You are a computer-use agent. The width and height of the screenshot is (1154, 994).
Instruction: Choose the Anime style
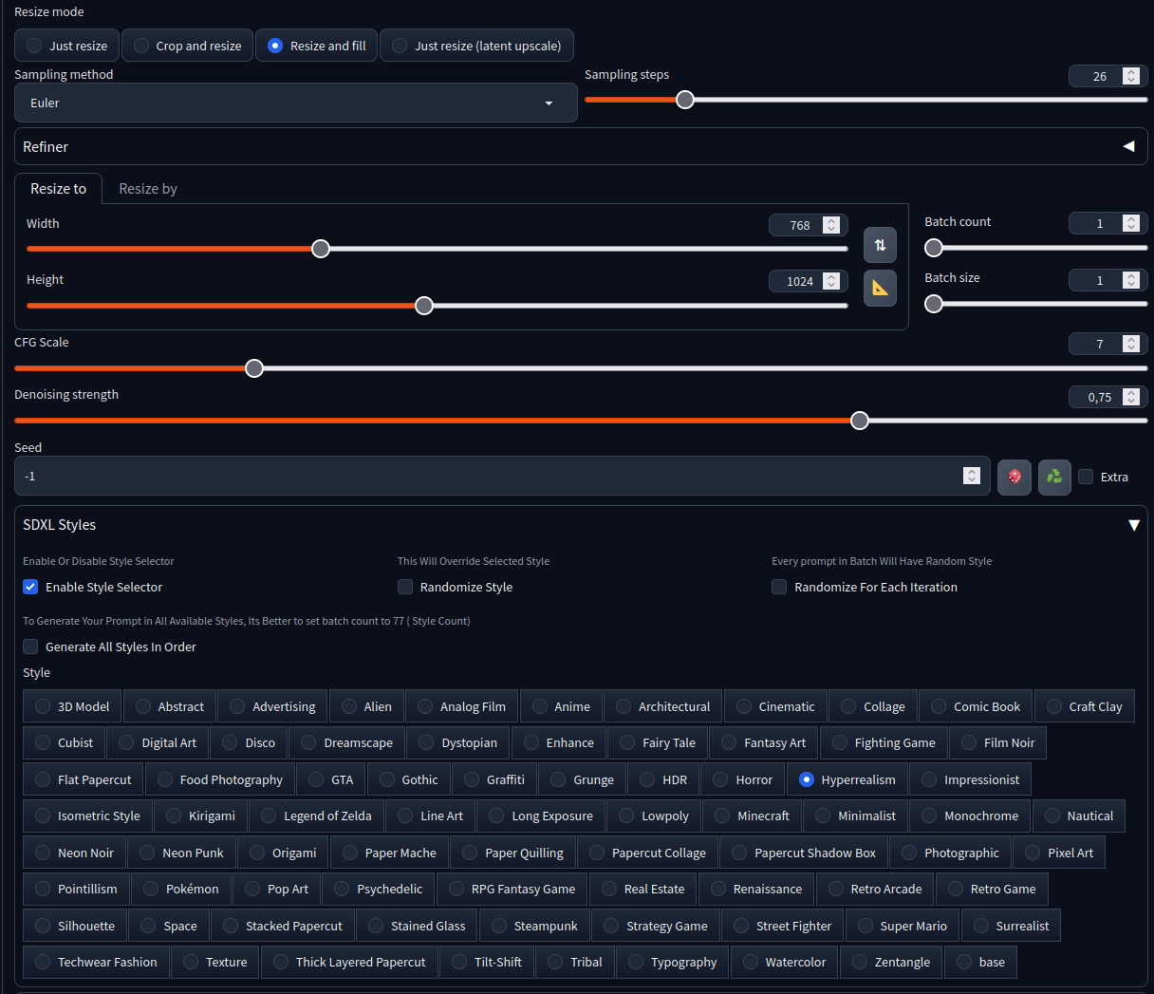561,706
